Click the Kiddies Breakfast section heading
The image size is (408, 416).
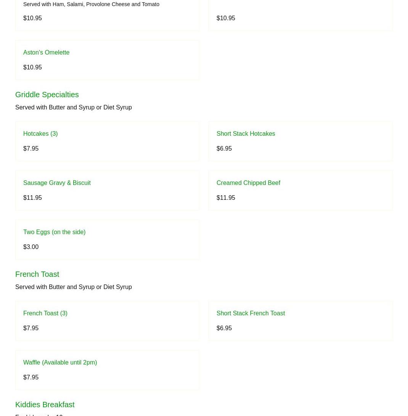click(x=45, y=405)
